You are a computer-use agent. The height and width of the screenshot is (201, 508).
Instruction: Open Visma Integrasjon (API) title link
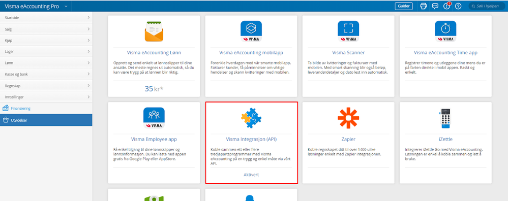click(251, 139)
